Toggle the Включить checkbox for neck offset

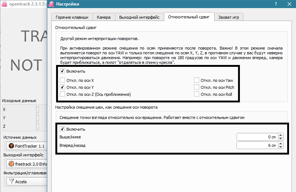pyautogui.click(x=62, y=129)
